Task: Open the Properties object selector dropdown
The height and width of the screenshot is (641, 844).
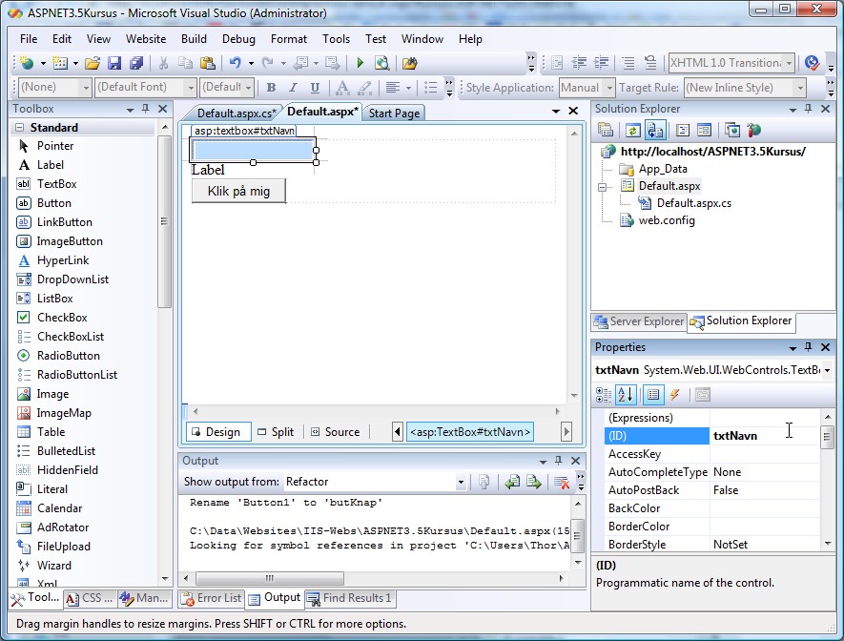Action: pos(827,370)
